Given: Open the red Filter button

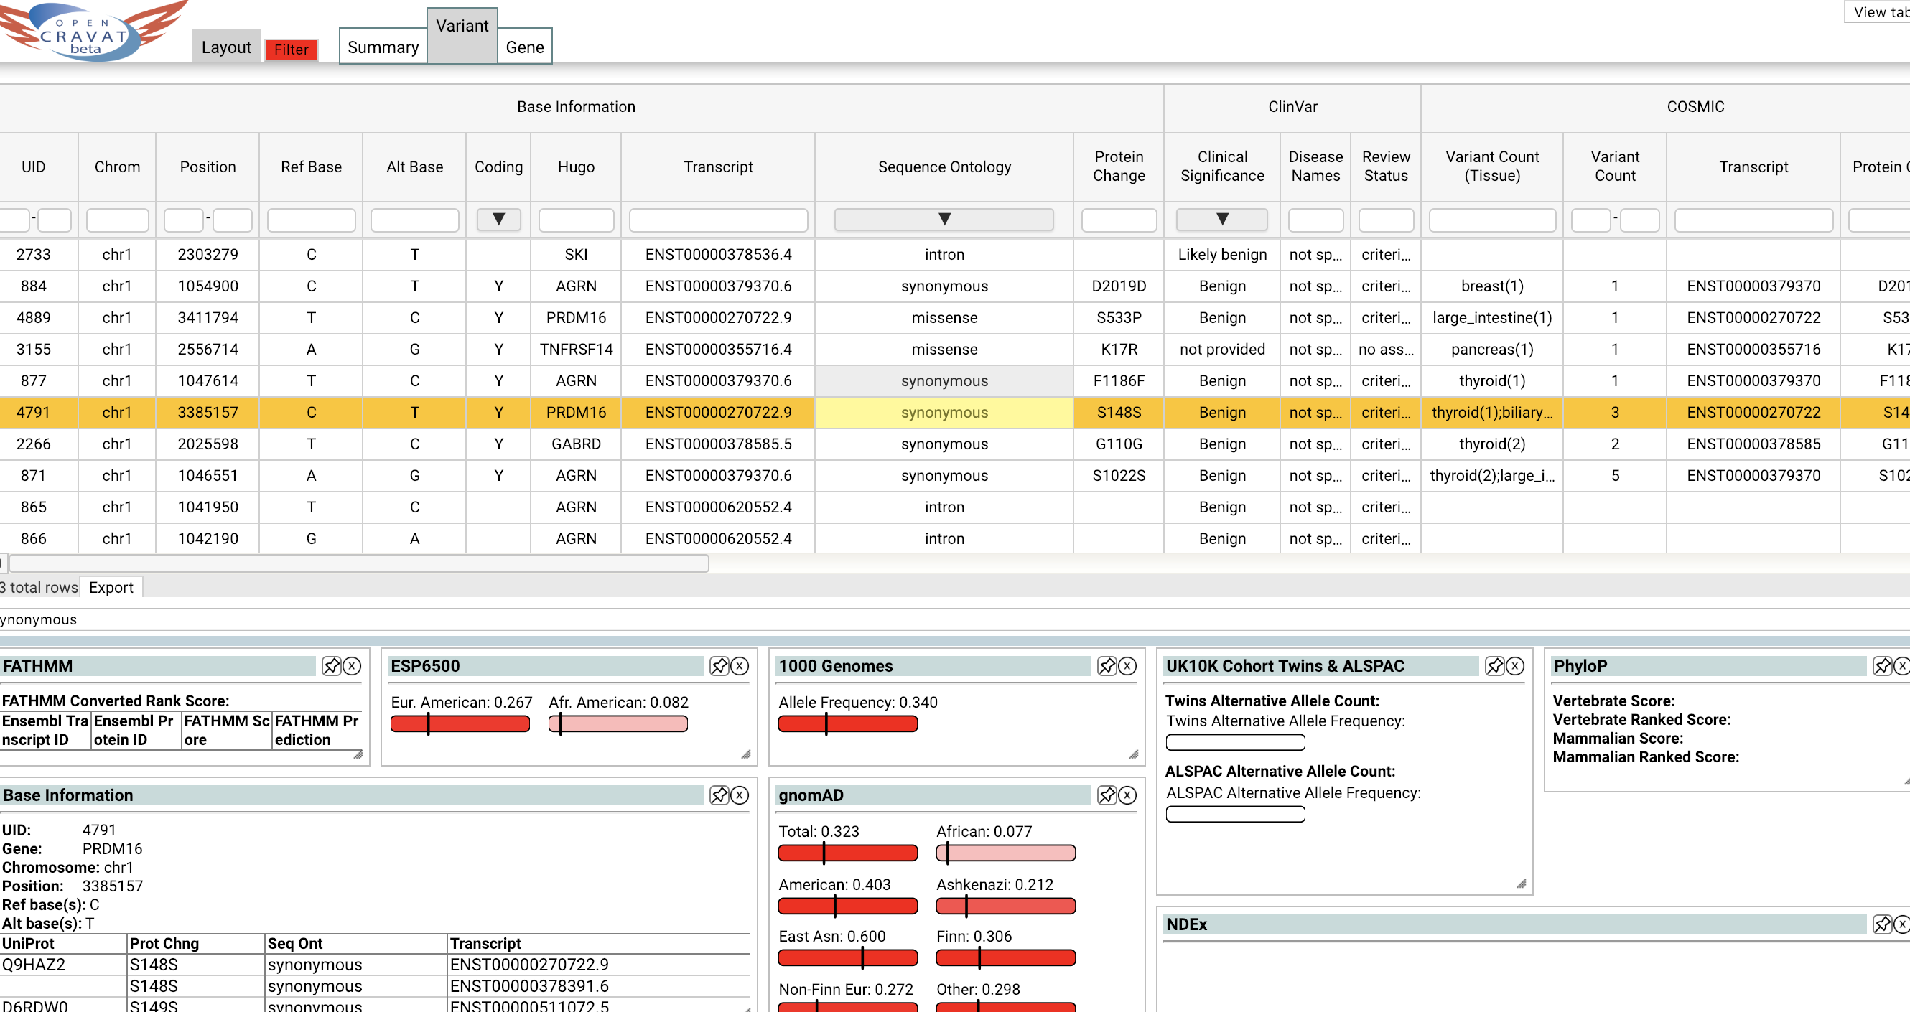Looking at the screenshot, I should [x=292, y=50].
